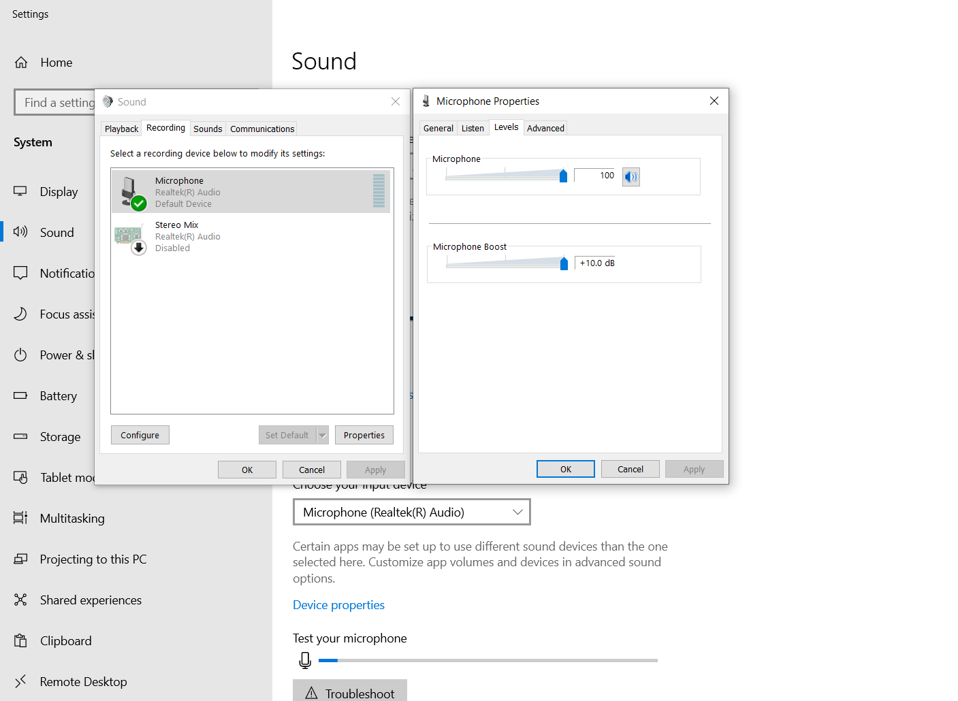Image resolution: width=958 pixels, height=701 pixels.
Task: Open the Communications tab
Action: (262, 129)
